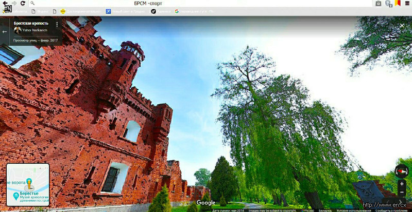Click the back arrow in Street View panel

pos(5,32)
